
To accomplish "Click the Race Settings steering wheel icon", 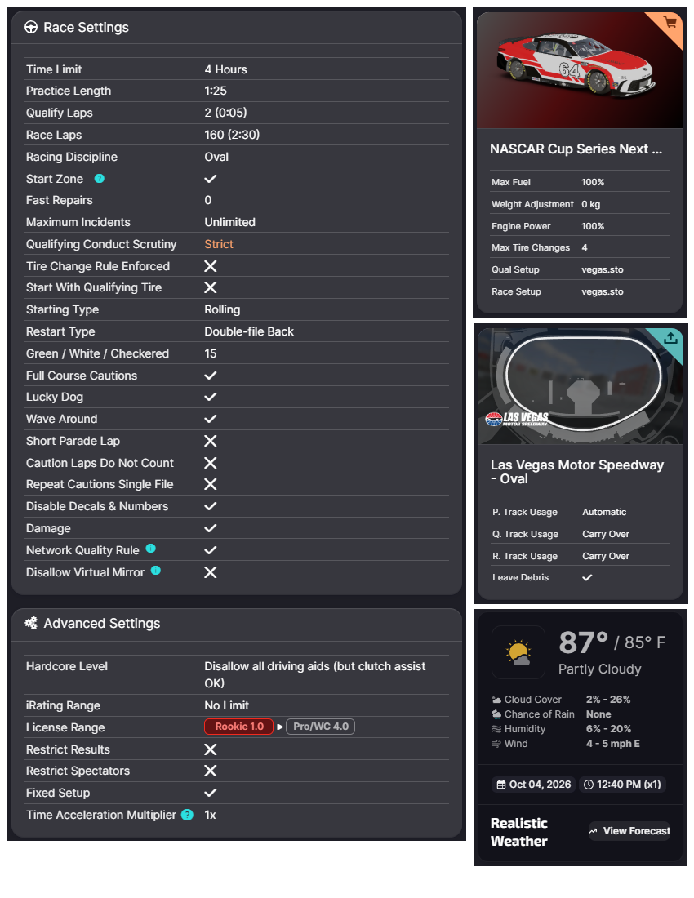I will pos(31,28).
